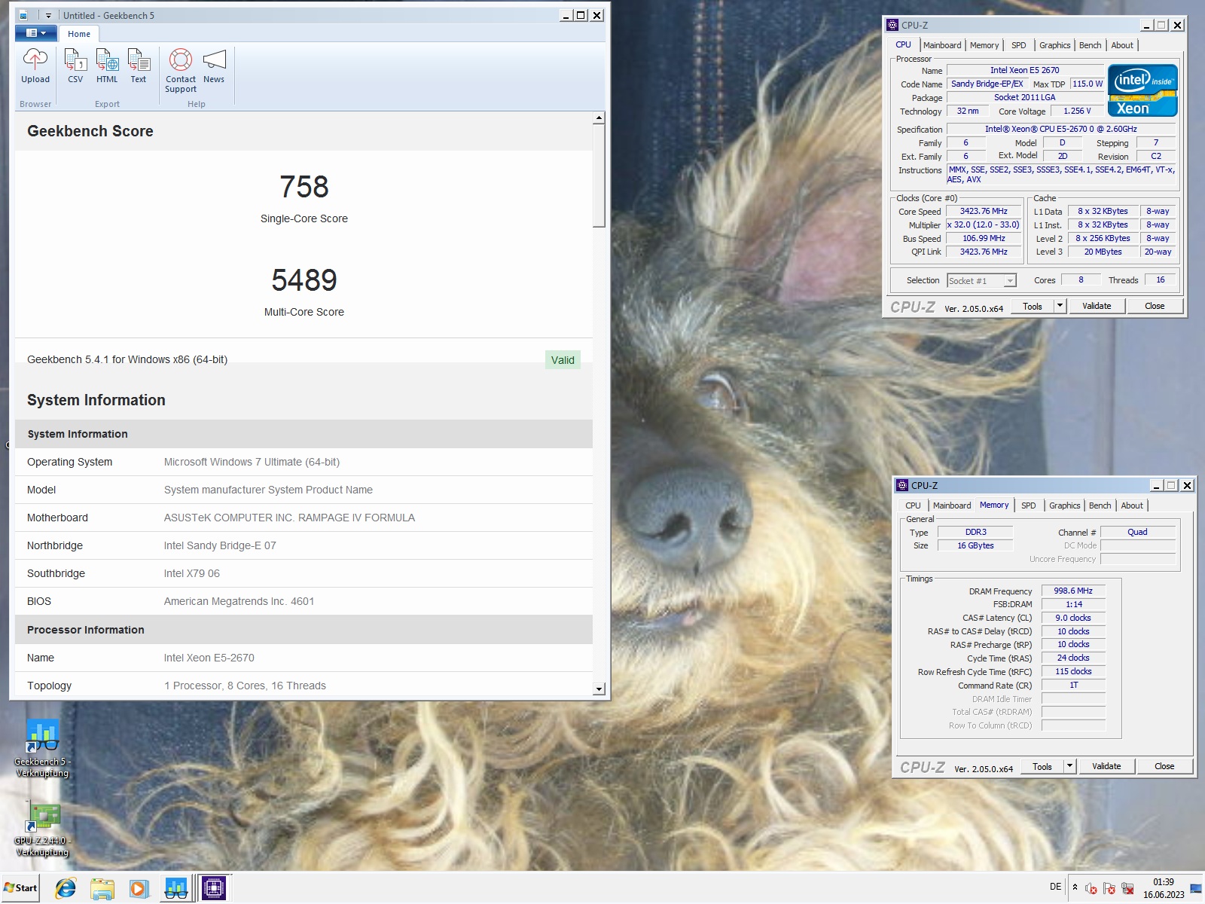Open GPU-Z 2.44.0 desktop shortcut
This screenshot has width=1205, height=904.
tap(42, 829)
